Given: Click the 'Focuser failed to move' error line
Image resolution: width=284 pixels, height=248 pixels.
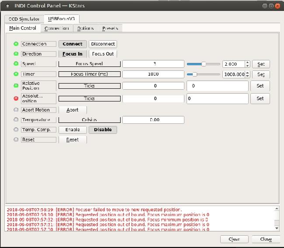Looking at the screenshot, I should coord(94,210).
